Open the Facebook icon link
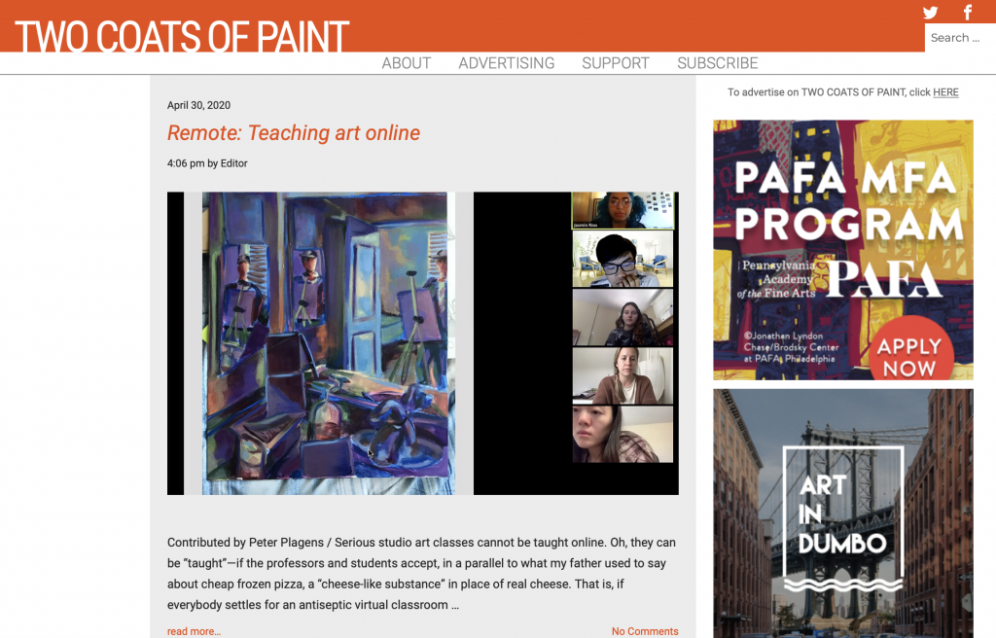The image size is (996, 638). [968, 13]
